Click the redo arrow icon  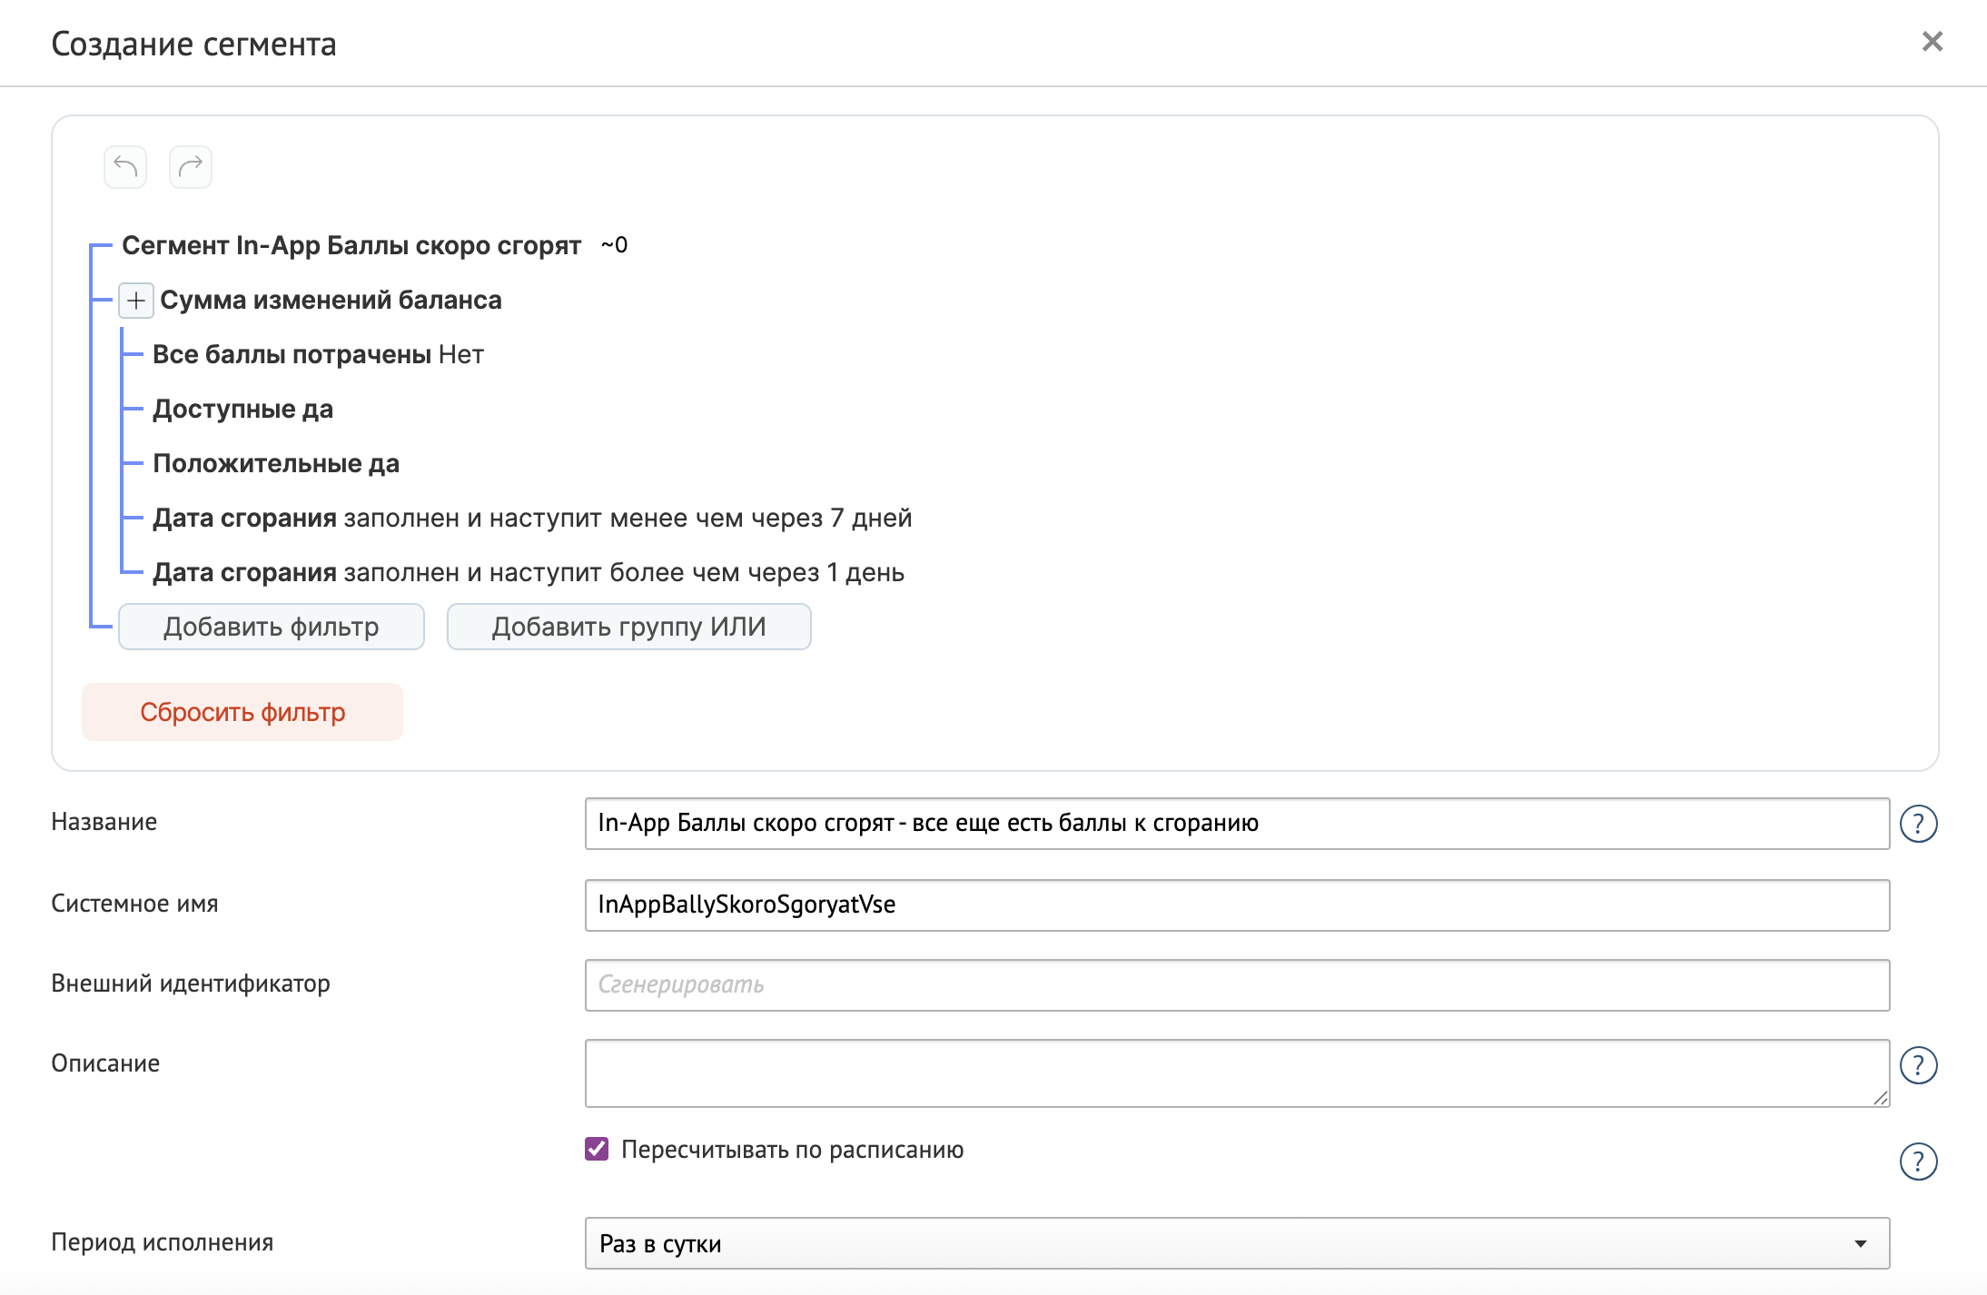(191, 167)
